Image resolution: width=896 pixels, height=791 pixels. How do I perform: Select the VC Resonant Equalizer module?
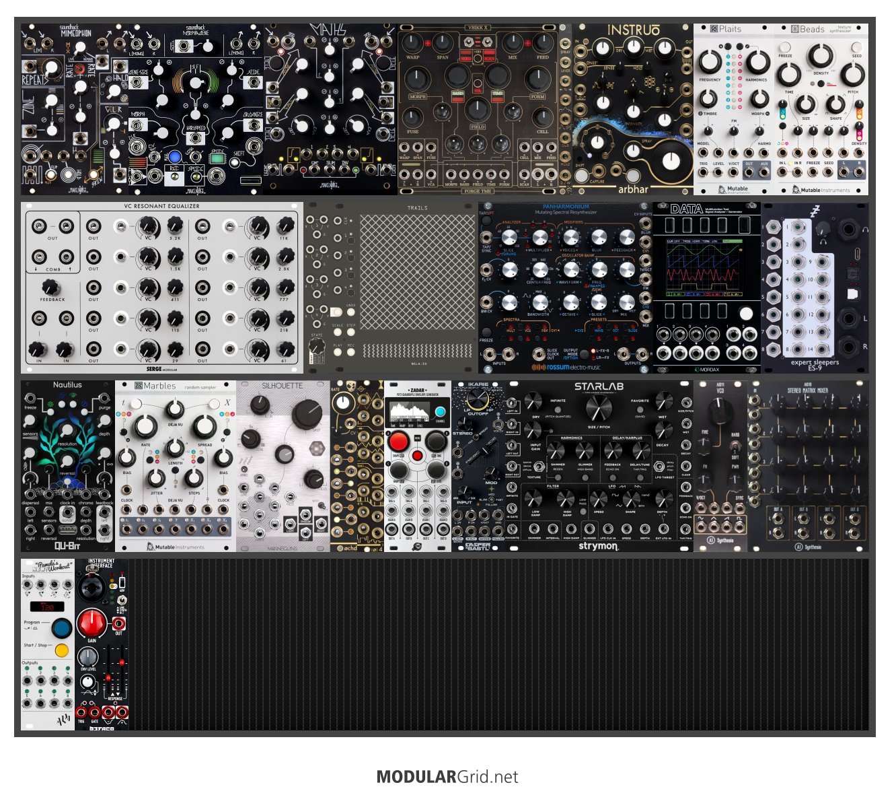tap(162, 287)
